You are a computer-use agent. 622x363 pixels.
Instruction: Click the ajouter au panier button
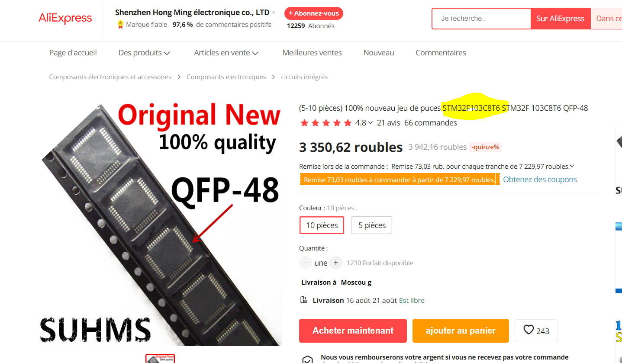(x=461, y=331)
